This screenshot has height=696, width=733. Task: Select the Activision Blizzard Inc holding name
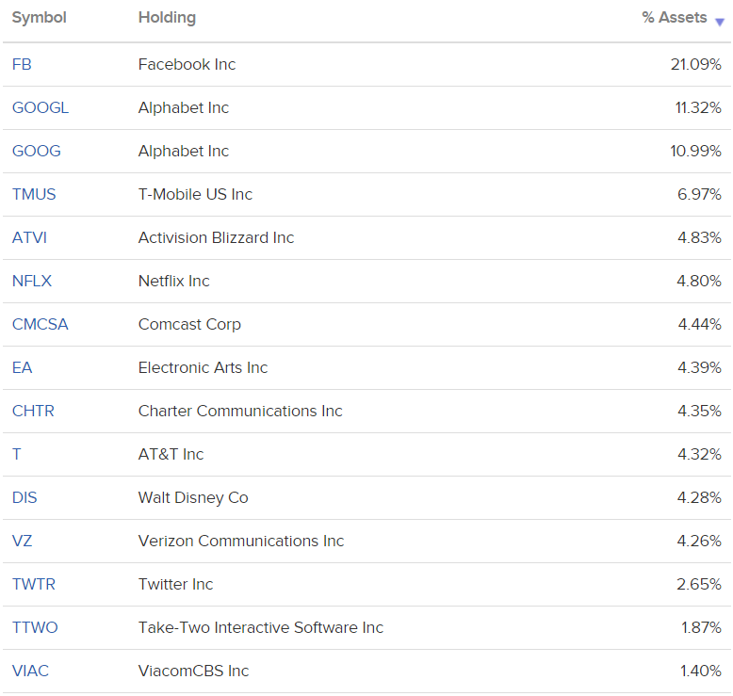(217, 237)
